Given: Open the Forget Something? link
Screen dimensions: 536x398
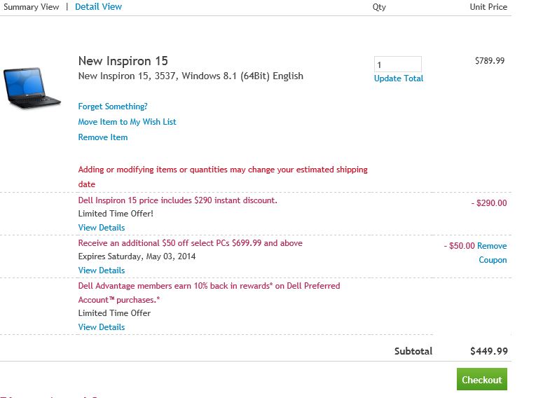Looking at the screenshot, I should click(113, 107).
